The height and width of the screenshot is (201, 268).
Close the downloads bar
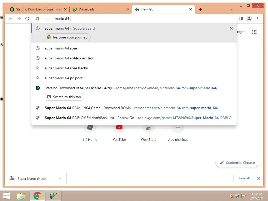click(x=258, y=178)
